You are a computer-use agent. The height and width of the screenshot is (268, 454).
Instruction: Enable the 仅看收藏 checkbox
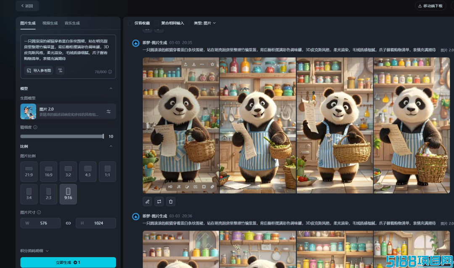point(130,23)
